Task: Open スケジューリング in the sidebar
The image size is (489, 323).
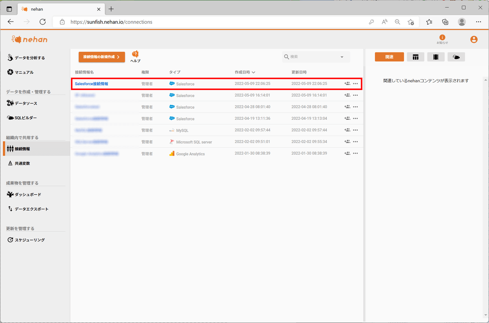Action: (26, 240)
